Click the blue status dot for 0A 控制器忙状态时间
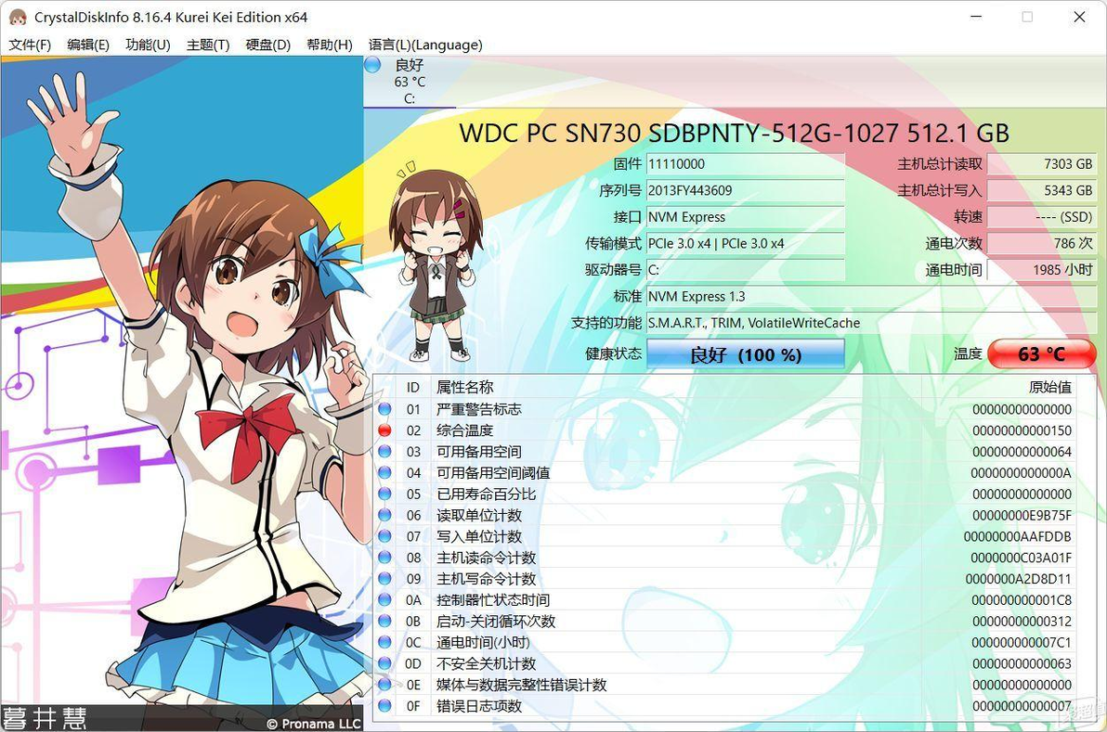1107x732 pixels. (x=384, y=599)
